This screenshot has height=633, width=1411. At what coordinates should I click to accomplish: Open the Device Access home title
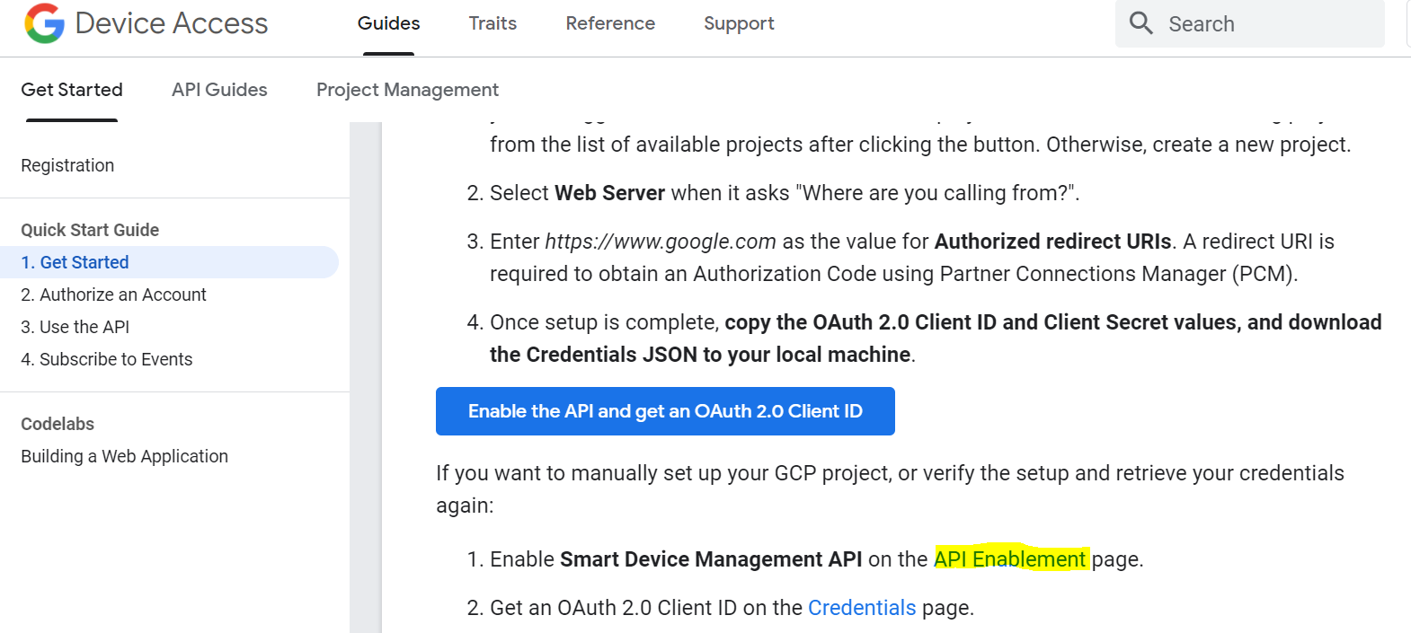tap(172, 23)
